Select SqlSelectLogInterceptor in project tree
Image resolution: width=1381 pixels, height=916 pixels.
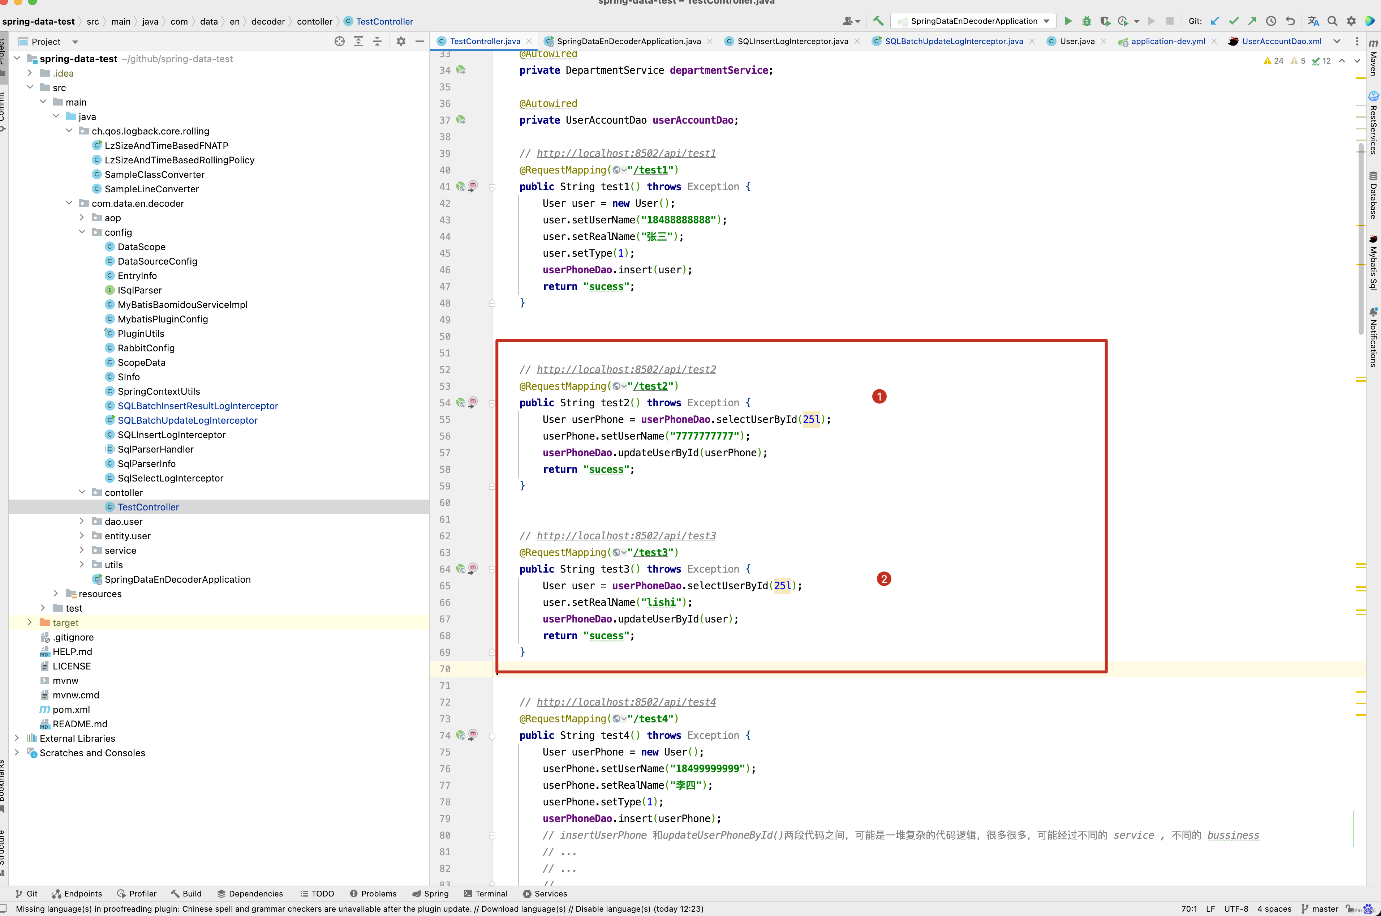[x=171, y=478]
